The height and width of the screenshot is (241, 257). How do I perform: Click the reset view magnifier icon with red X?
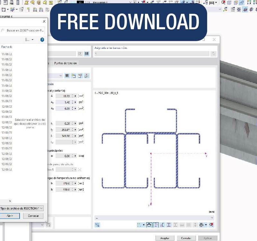click(x=211, y=225)
